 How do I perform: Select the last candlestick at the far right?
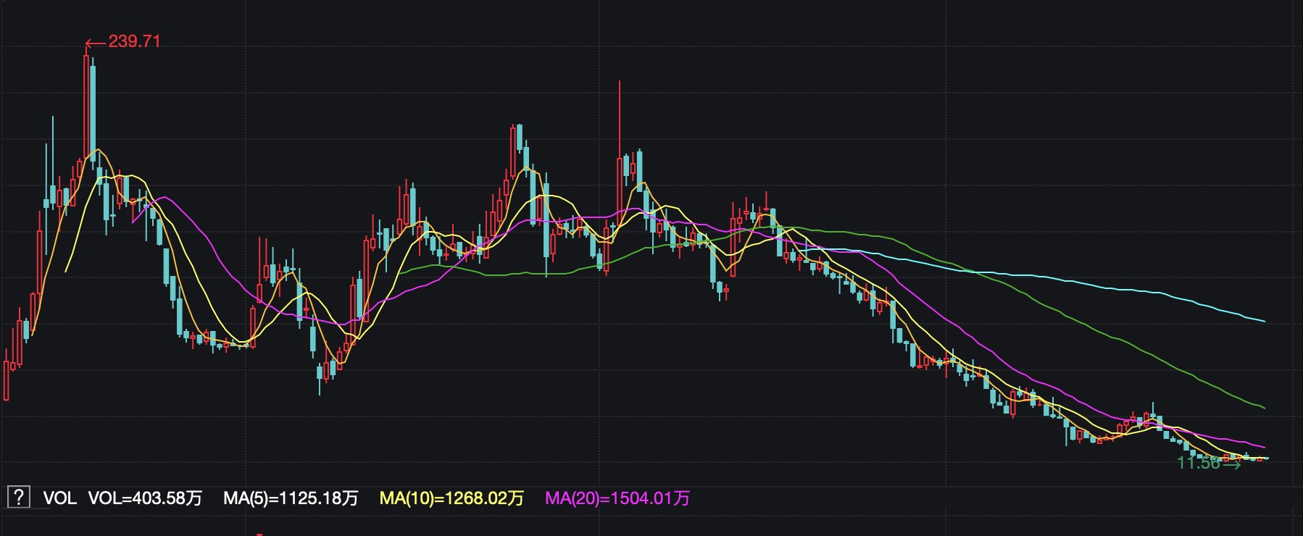(1266, 458)
